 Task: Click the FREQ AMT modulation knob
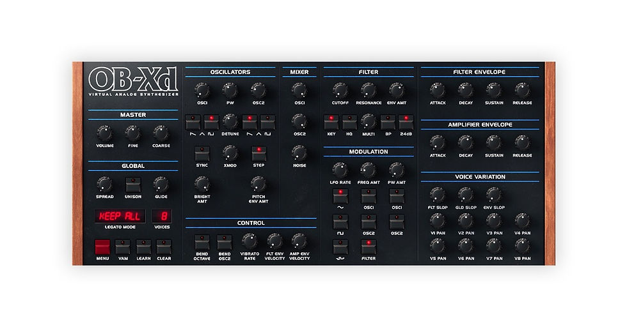point(369,171)
